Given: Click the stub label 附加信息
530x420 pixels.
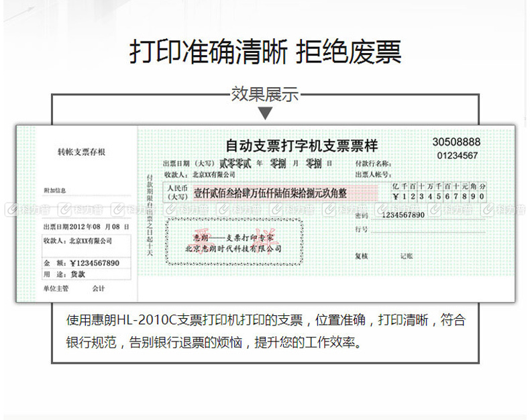Looking at the screenshot, I should click(55, 191).
